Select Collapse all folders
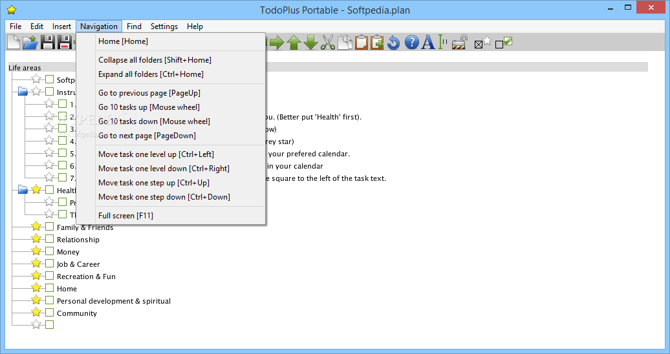The height and width of the screenshot is (354, 670). tap(171, 60)
